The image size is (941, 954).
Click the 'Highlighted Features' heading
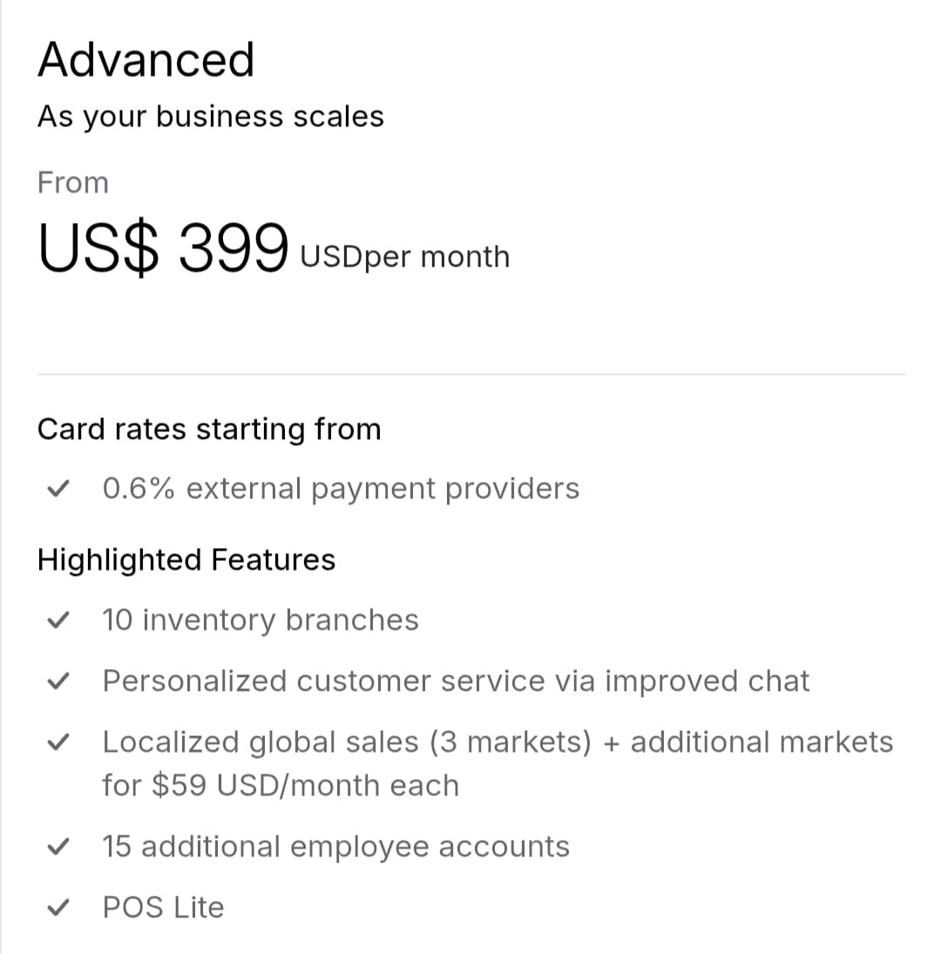point(186,559)
